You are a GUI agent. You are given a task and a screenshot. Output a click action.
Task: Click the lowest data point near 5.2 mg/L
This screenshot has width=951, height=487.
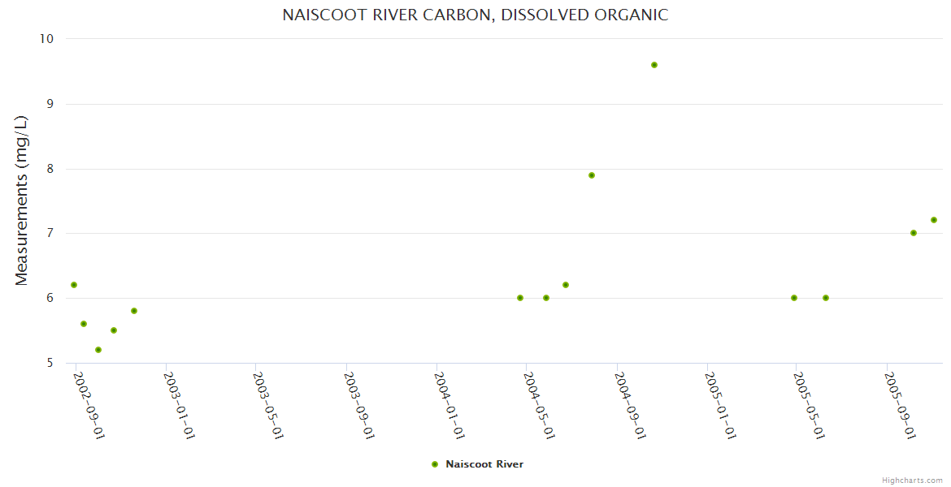click(98, 350)
